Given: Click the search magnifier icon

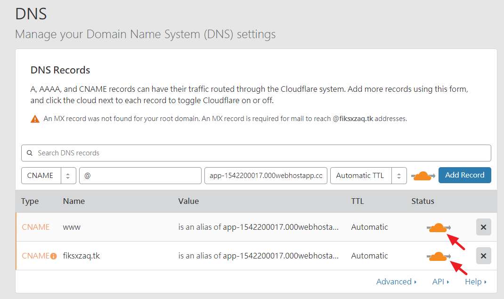Looking at the screenshot, I should [x=30, y=153].
